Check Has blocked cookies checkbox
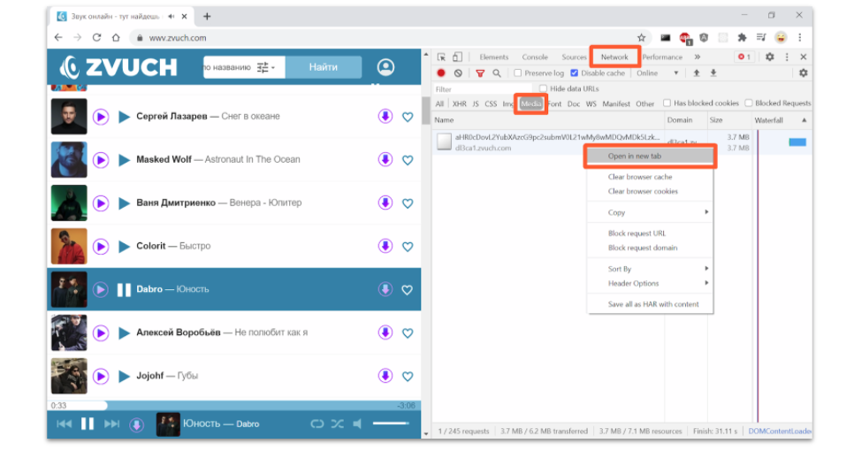Viewport: 854px width, 451px height. (667, 103)
